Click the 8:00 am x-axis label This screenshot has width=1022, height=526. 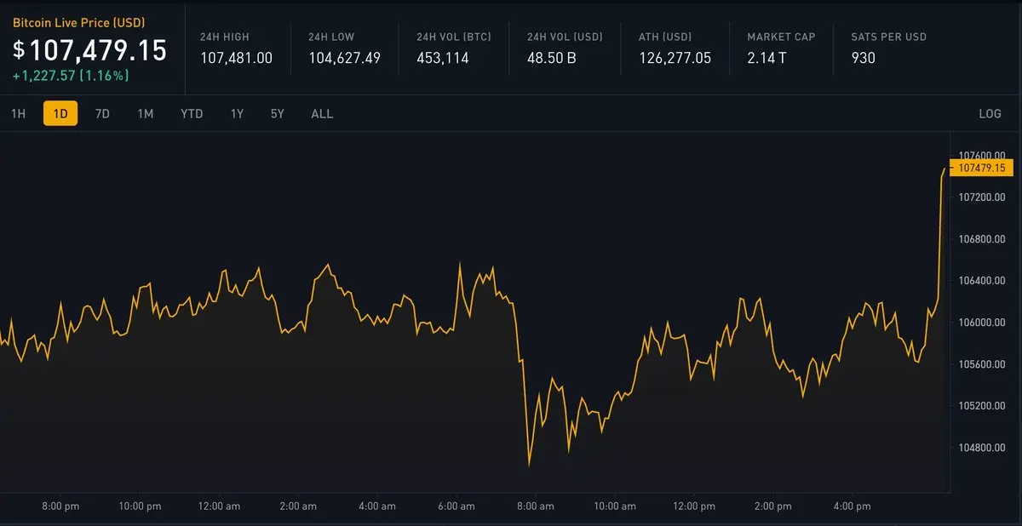(536, 506)
